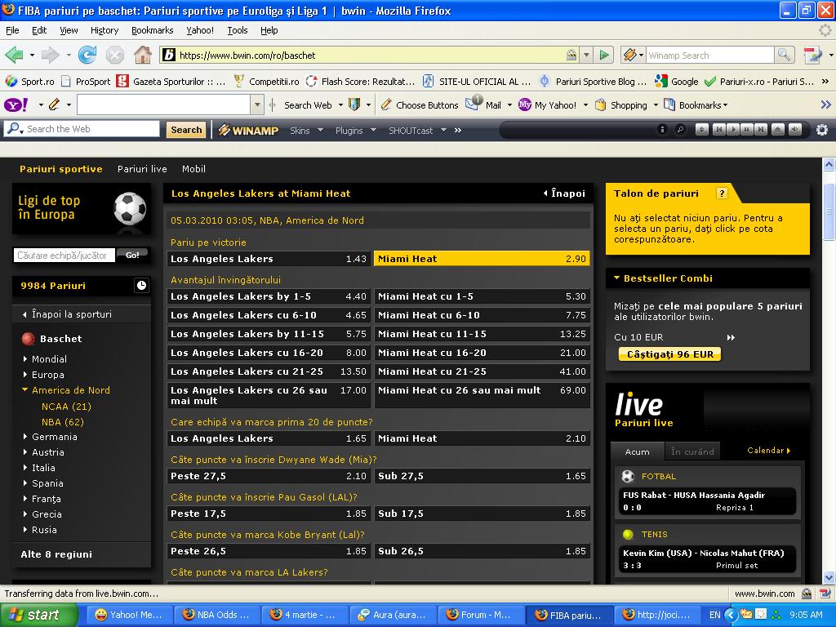Play track in Winamp toolbar
Image resolution: width=836 pixels, height=627 pixels.
click(x=733, y=130)
